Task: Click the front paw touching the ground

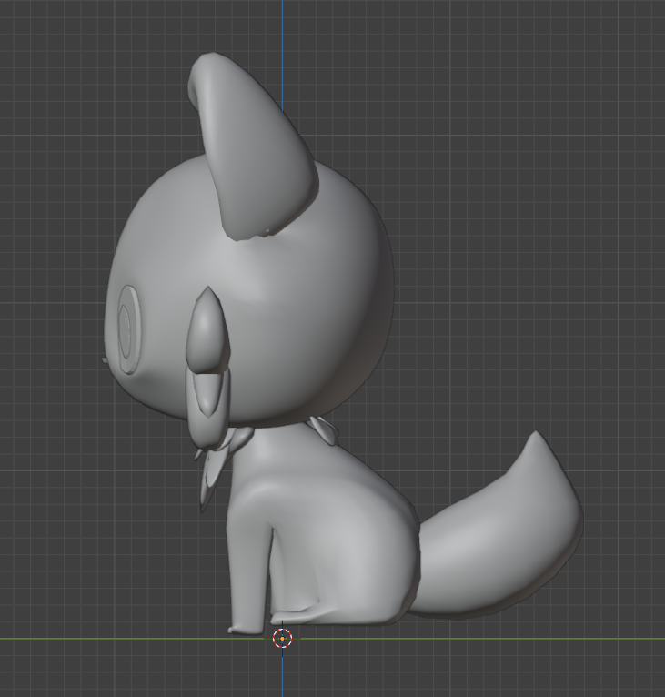Action: point(244,627)
